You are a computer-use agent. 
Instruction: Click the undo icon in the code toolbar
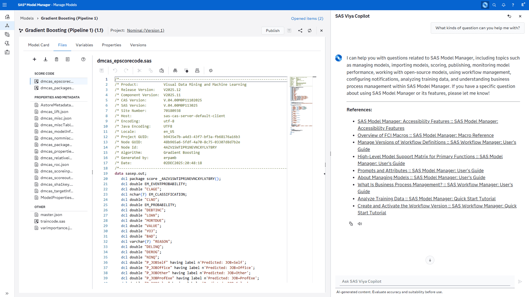tap(115, 70)
